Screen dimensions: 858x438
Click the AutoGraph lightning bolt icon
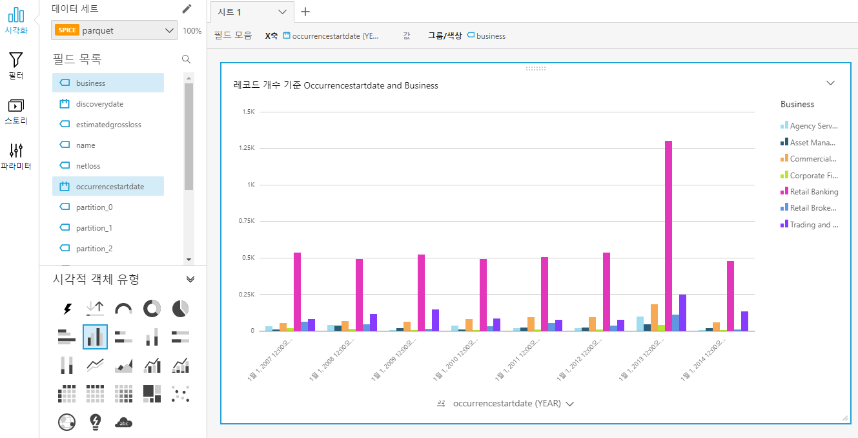[x=67, y=309]
